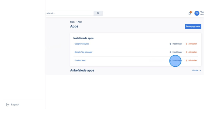The image size is (205, 115).
Task: Open the notifications bell
Action: coord(190,13)
